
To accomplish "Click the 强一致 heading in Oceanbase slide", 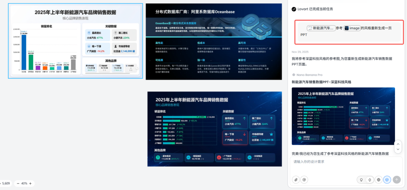I will (x=200, y=59).
